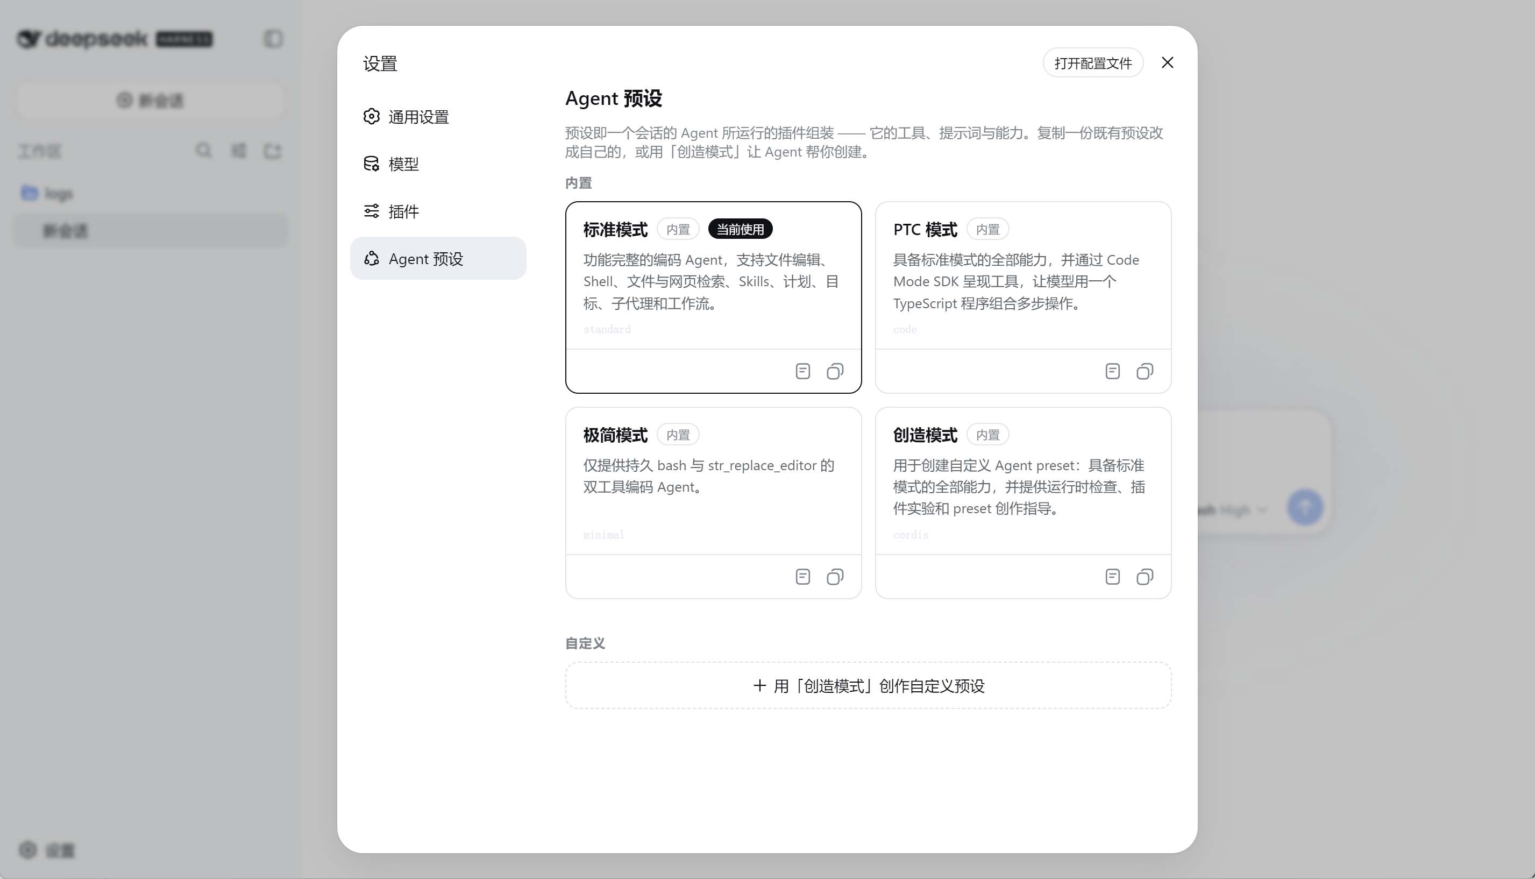Click the 'code' identifier text
The image size is (1535, 879).
click(x=905, y=329)
